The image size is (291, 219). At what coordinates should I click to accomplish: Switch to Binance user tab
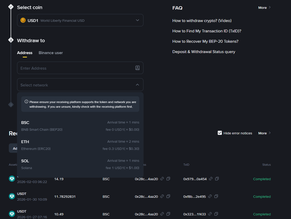click(x=51, y=53)
